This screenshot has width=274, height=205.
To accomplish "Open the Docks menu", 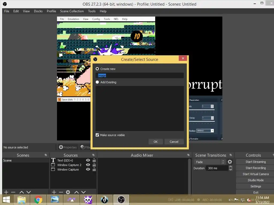I will tap(38, 11).
